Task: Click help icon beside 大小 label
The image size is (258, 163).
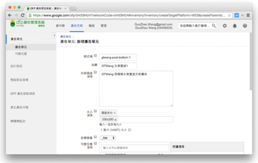Action: point(95,111)
